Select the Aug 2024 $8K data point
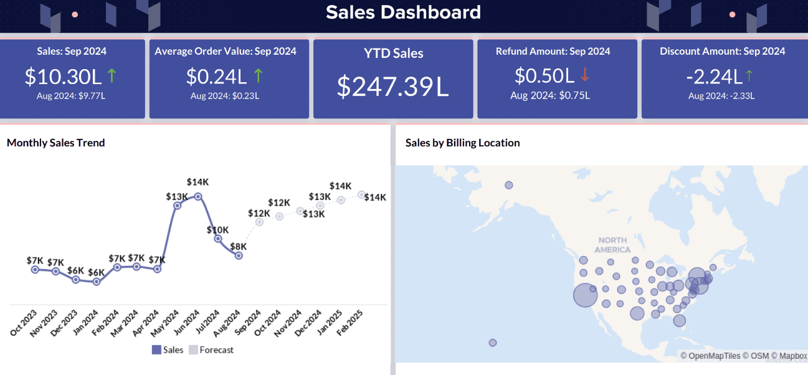Viewport: 808px width, 375px height. [239, 255]
